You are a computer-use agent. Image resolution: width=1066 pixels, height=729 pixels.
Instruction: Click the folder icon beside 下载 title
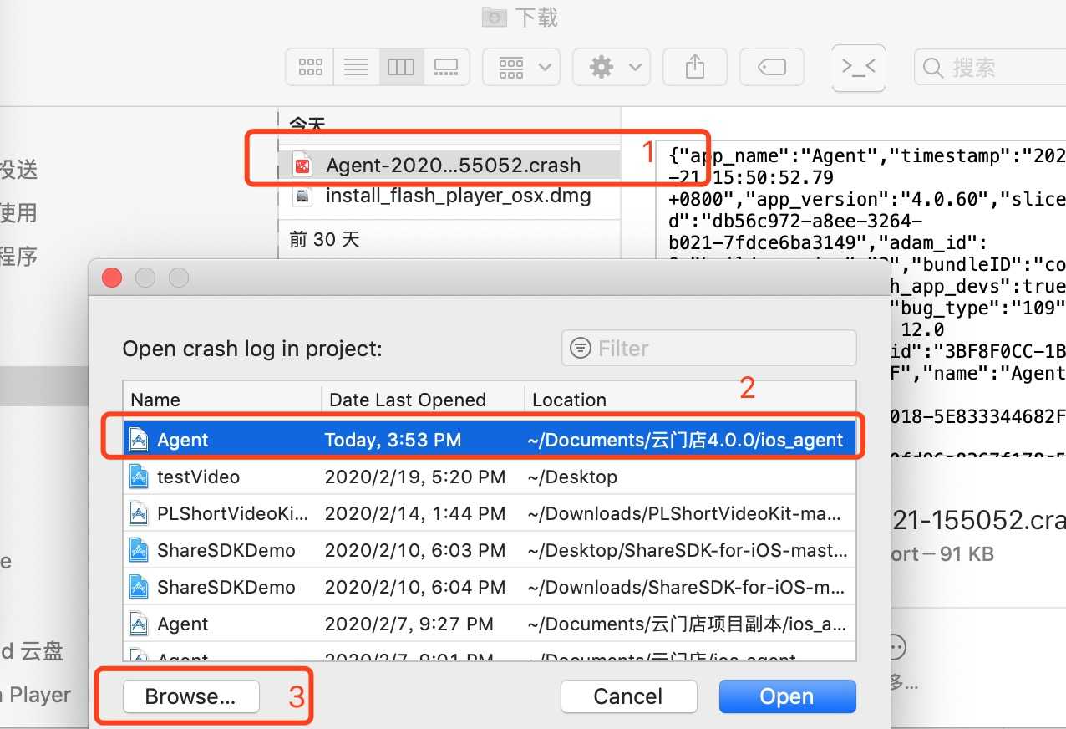coord(494,18)
